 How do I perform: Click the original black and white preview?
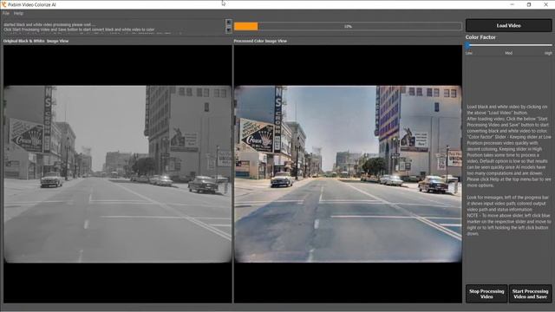point(118,174)
